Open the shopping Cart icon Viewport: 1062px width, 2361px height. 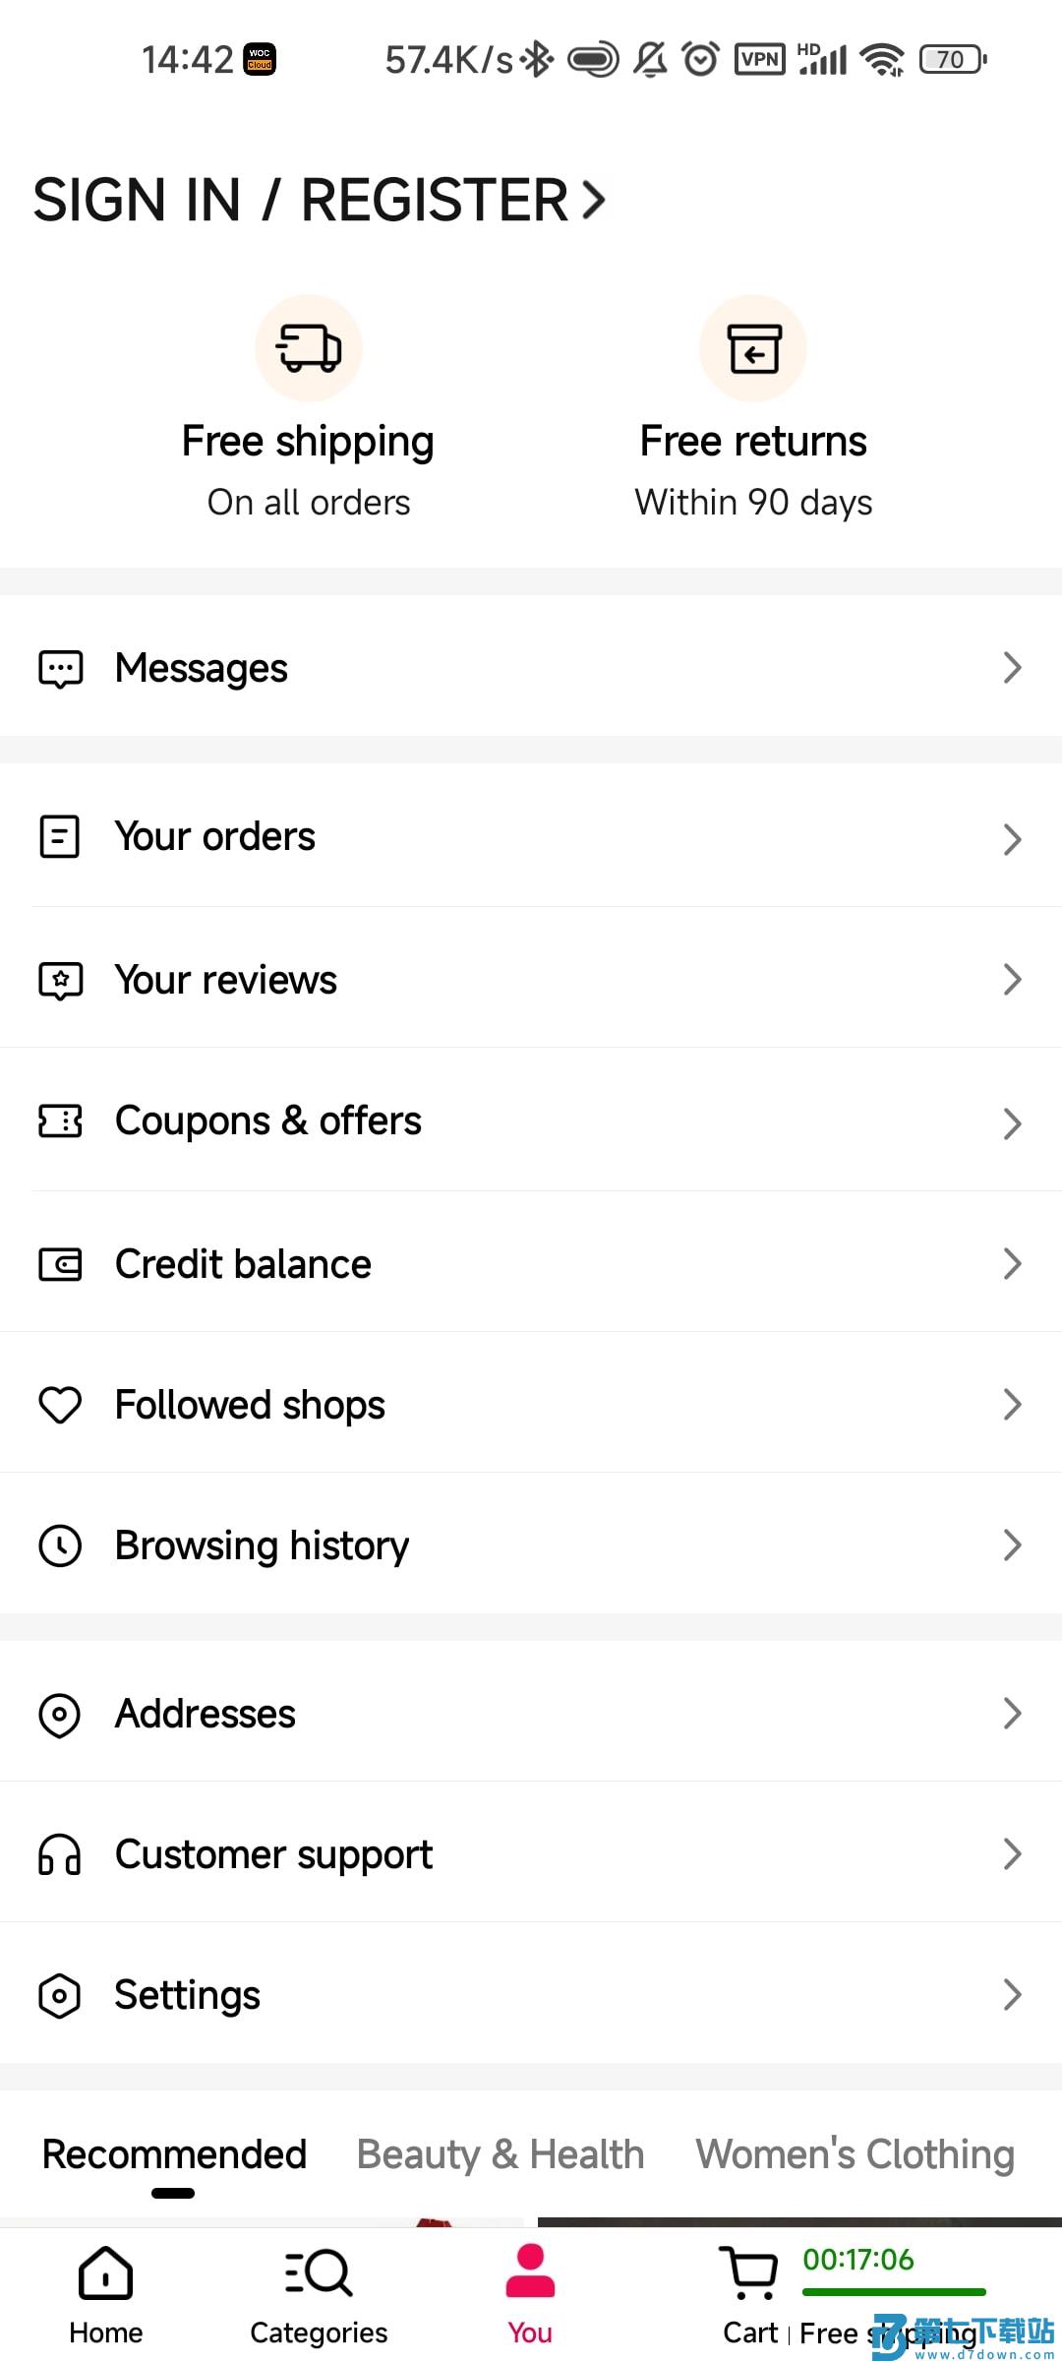tap(751, 2272)
